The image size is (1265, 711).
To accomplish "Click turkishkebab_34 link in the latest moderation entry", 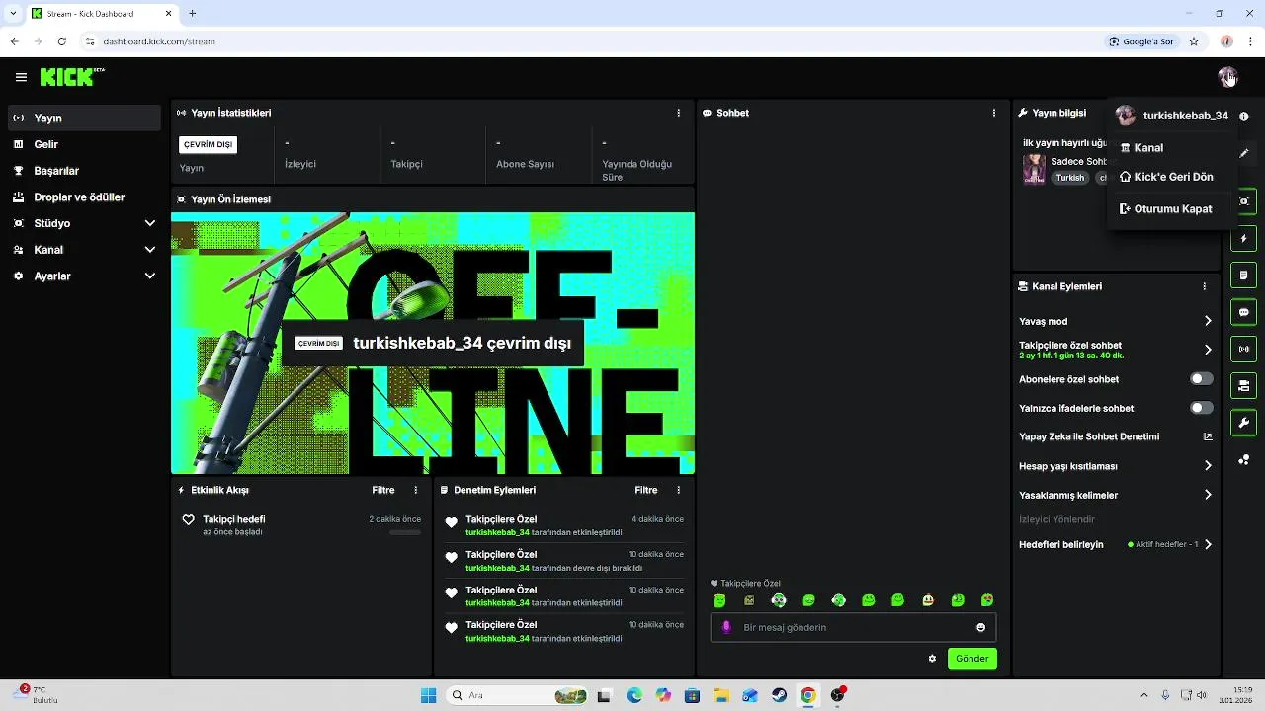I will (497, 532).
